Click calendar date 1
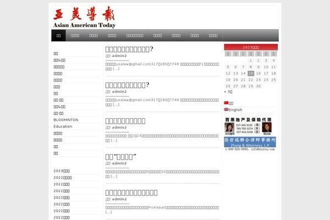 point(251,61)
